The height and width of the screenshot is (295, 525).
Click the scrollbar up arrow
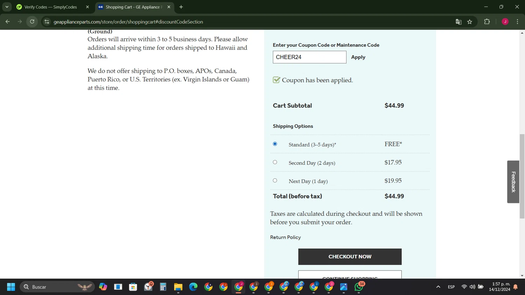(522, 33)
